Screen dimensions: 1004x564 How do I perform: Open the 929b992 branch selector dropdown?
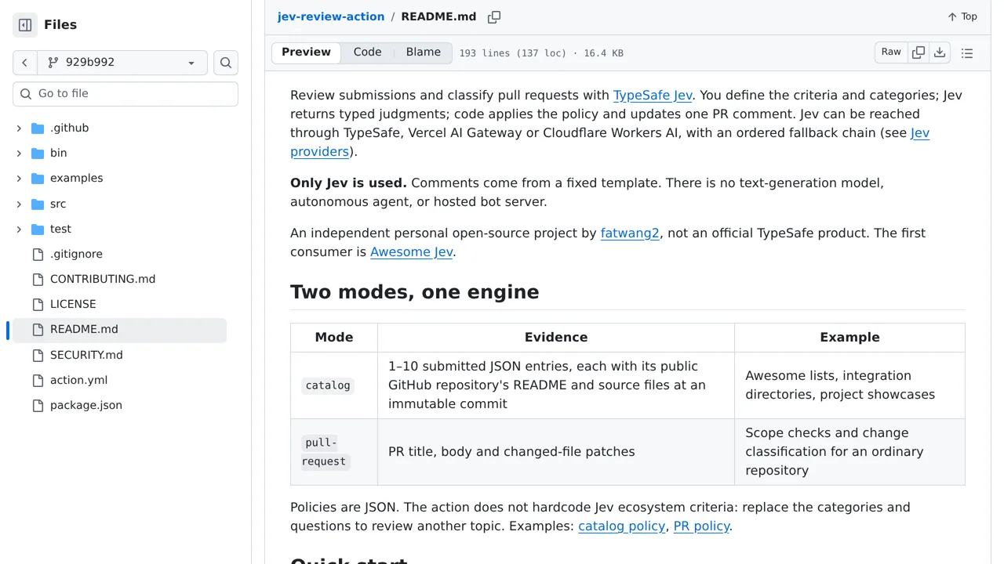122,63
